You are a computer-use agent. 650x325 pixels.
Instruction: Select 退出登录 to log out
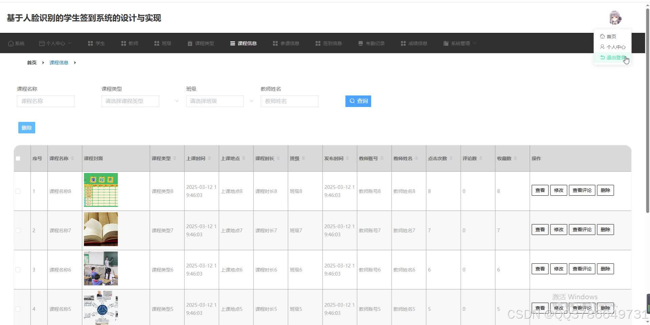tap(612, 58)
